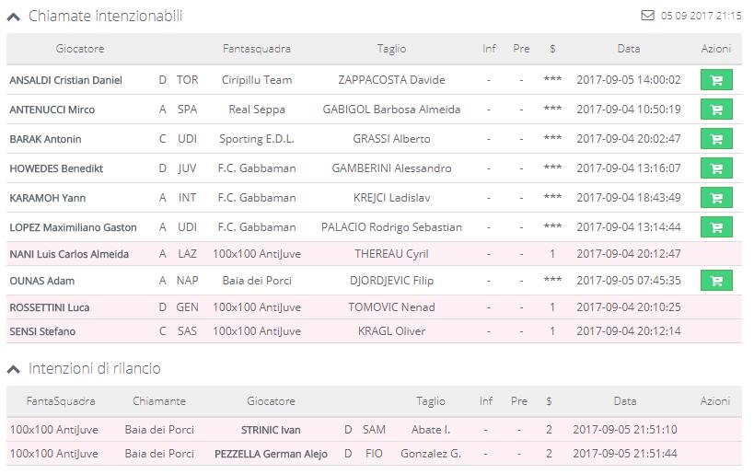Click the Fantasquadra column header

257,49
